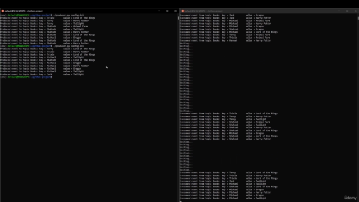This screenshot has height=202, width=359.
Task: Click the left terminal's vertical scrollbar thumb
Action: click(178, 18)
